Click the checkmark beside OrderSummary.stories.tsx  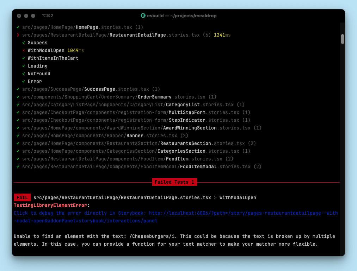click(x=18, y=97)
